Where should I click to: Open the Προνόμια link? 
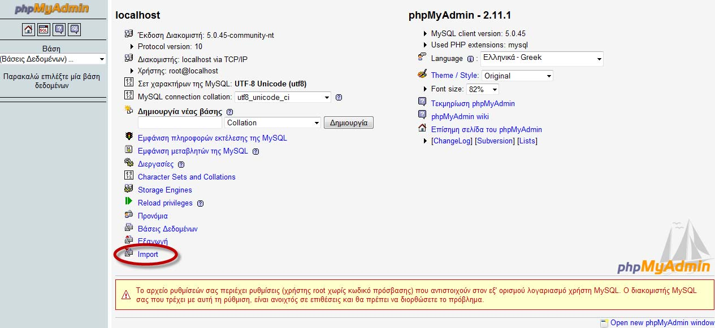tap(153, 216)
